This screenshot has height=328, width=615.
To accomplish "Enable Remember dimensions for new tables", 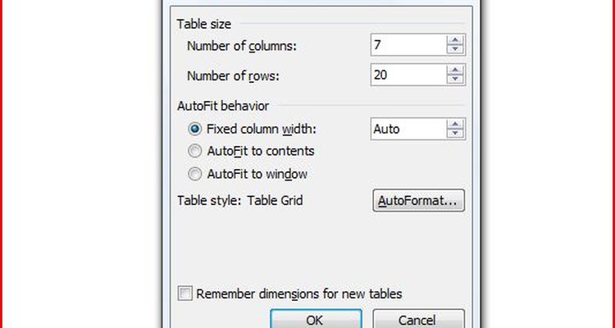I will point(185,294).
